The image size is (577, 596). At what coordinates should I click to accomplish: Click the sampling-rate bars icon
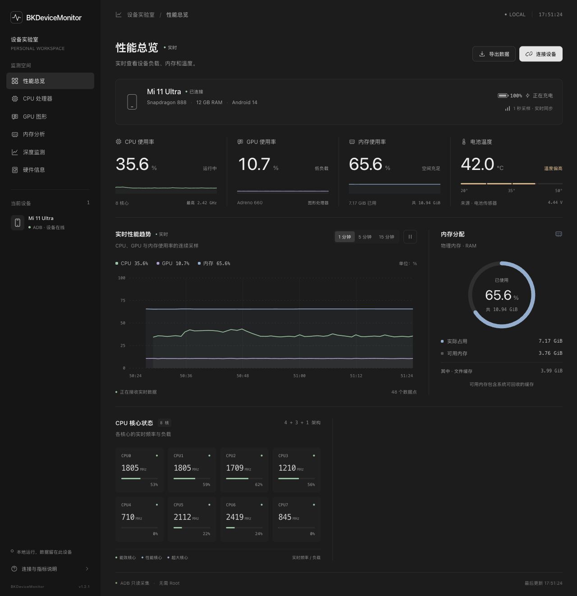coord(508,108)
